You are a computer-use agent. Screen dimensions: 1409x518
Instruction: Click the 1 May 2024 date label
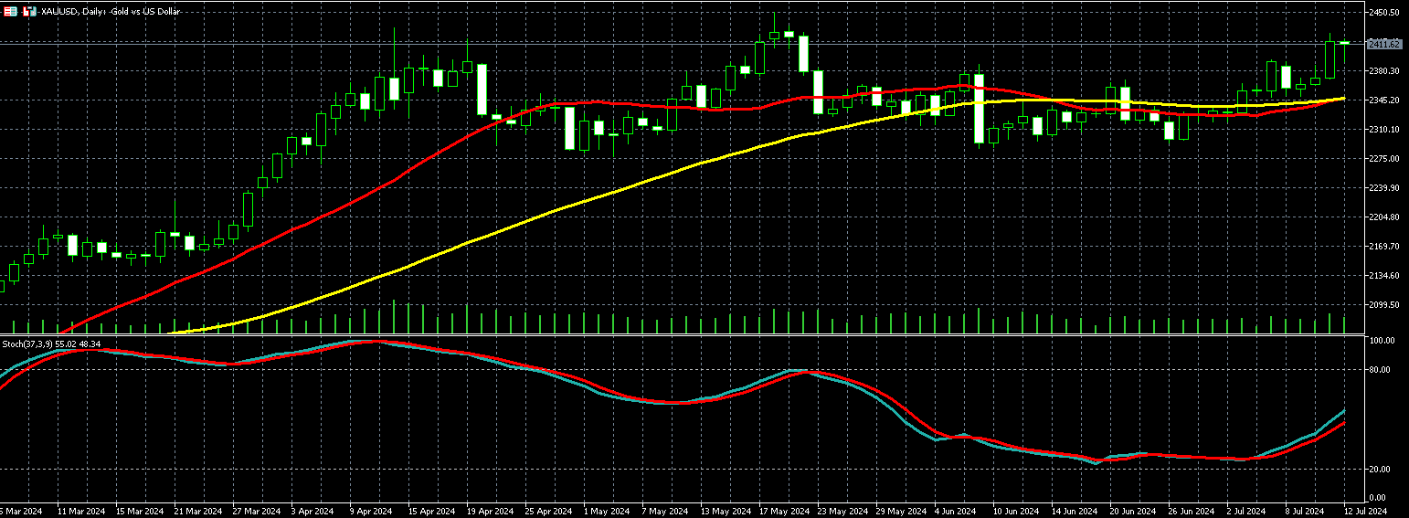pyautogui.click(x=607, y=511)
